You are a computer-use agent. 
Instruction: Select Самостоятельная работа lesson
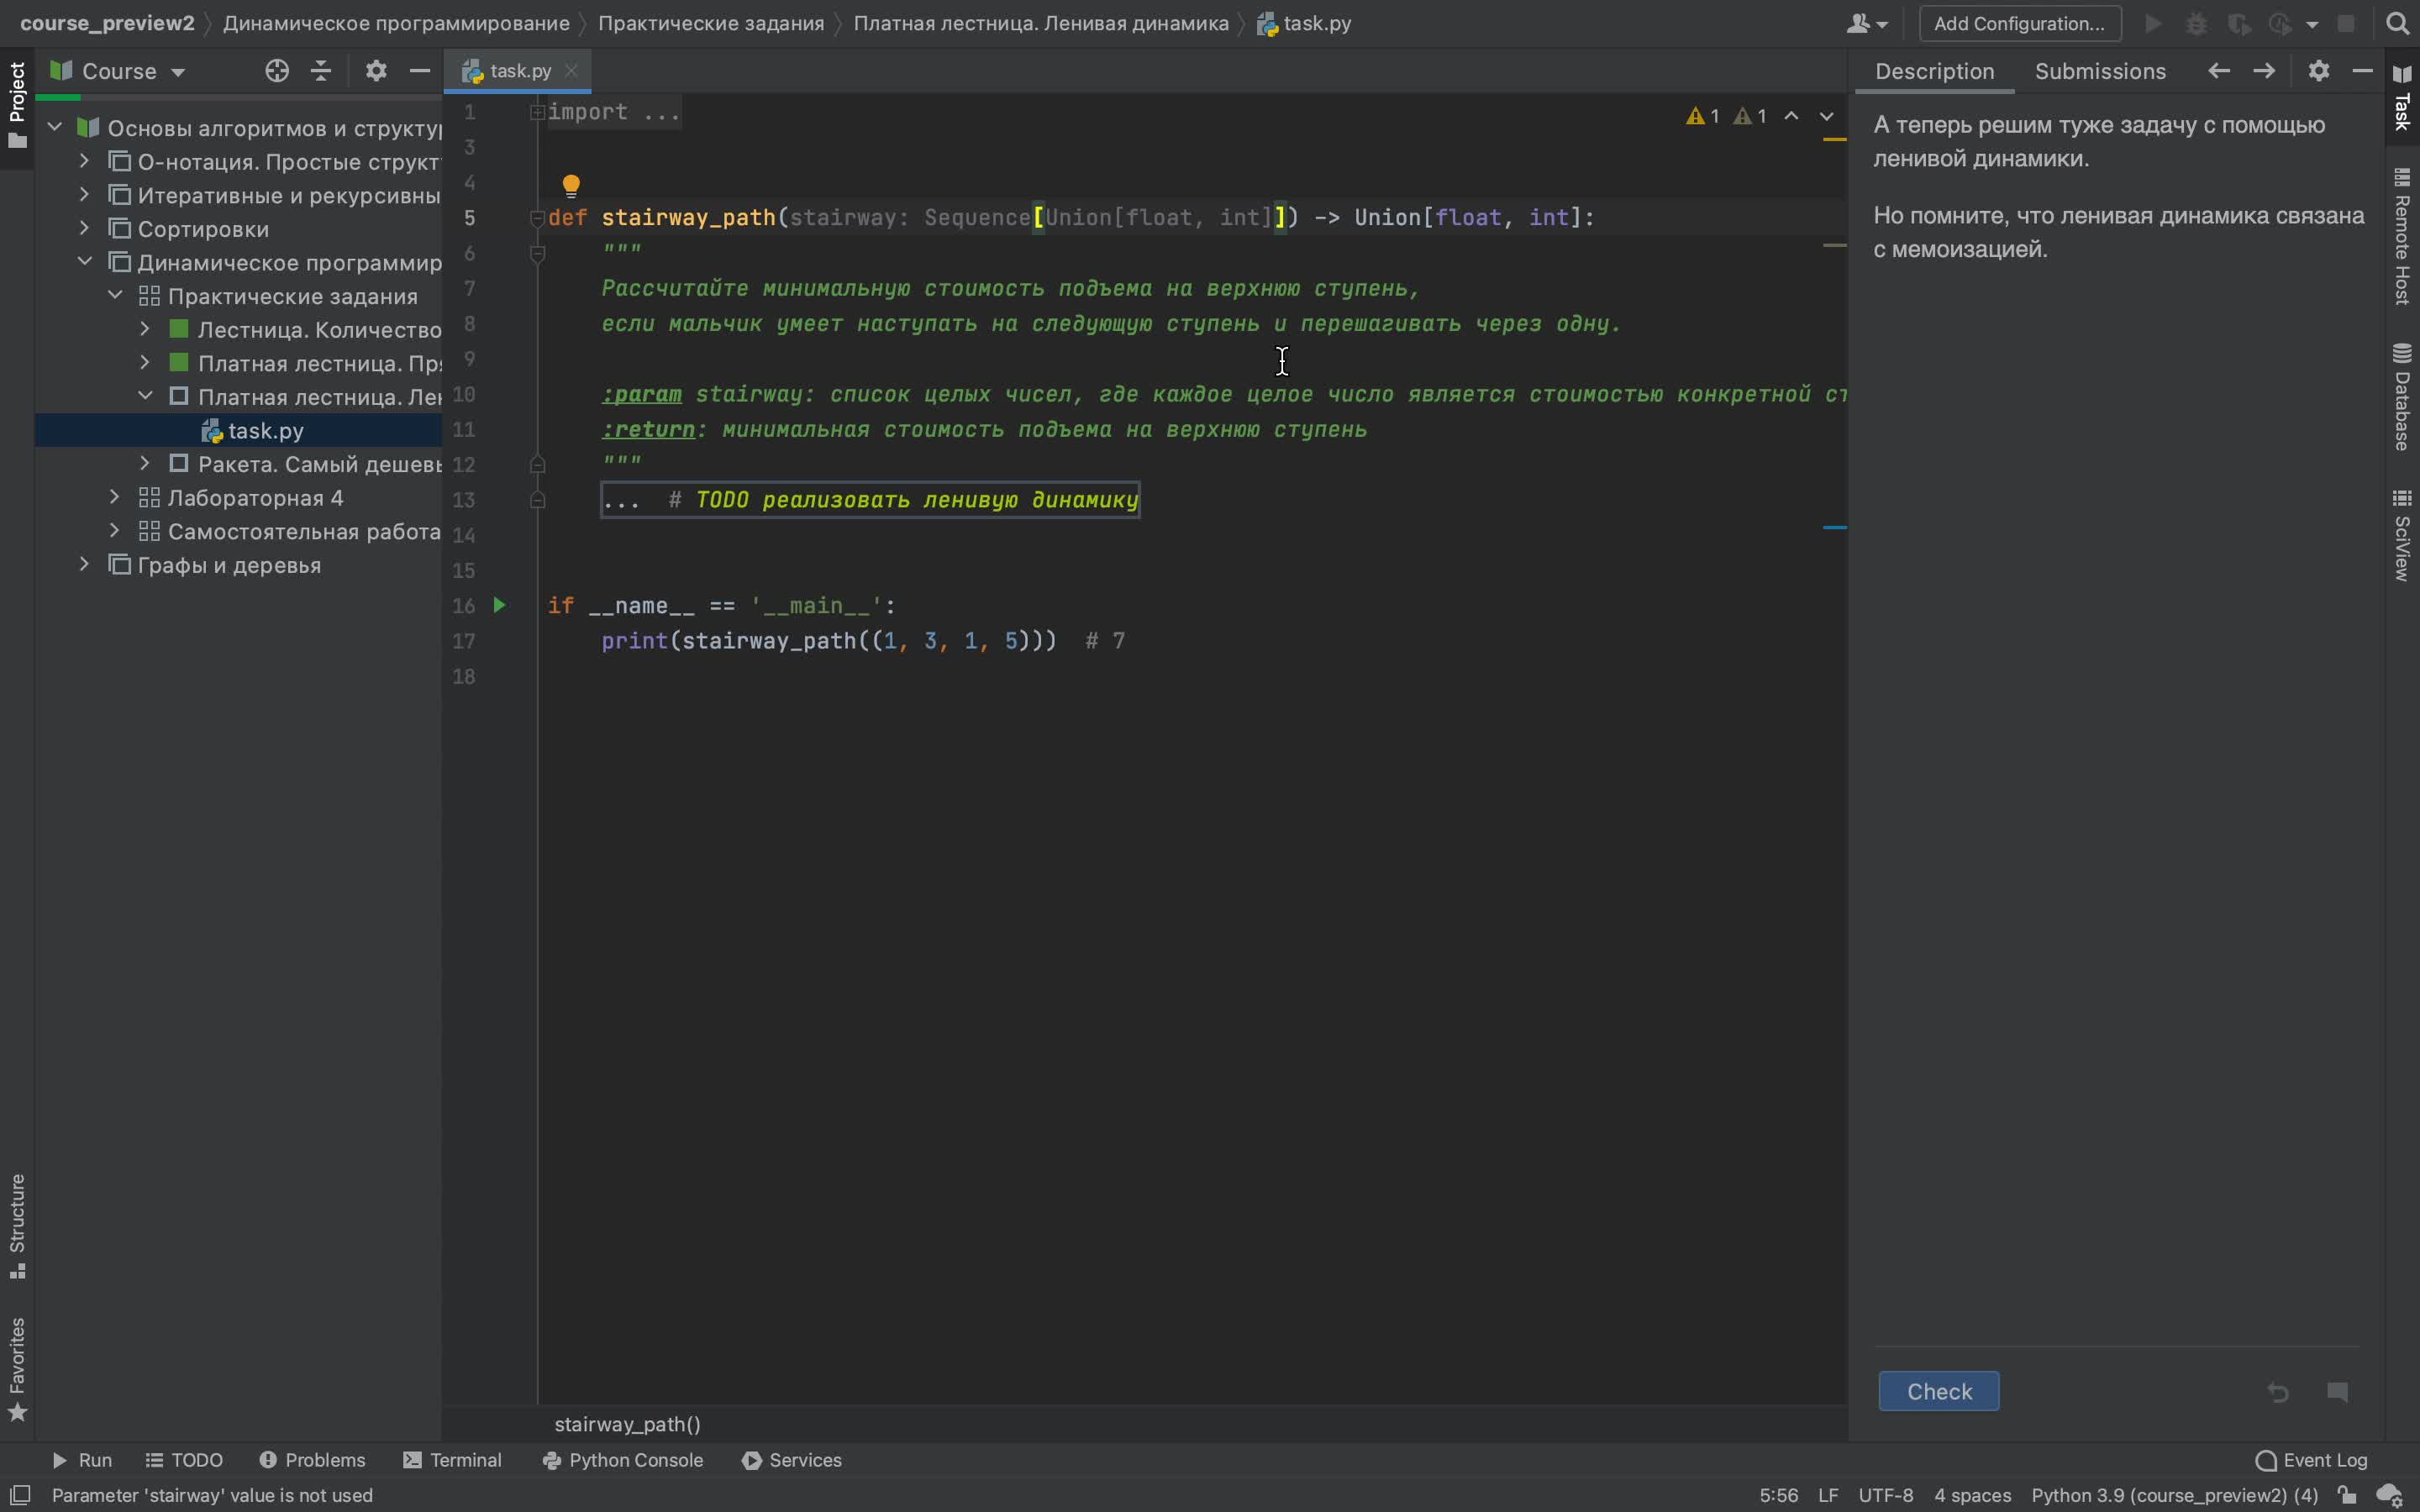pyautogui.click(x=303, y=531)
